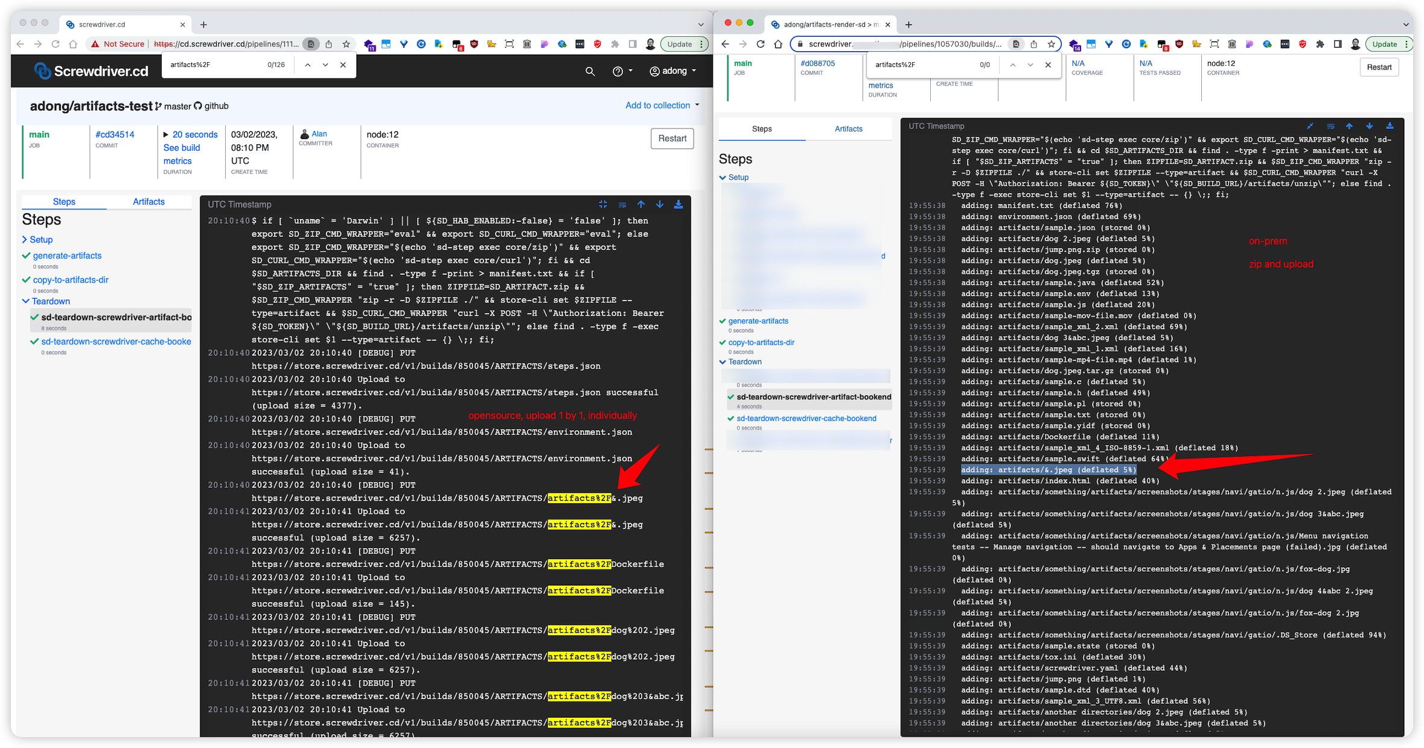Open the #cd34514 commit link
1424x748 pixels.
(x=115, y=134)
